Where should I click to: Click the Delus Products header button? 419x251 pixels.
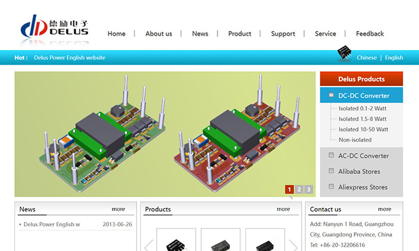(x=362, y=79)
